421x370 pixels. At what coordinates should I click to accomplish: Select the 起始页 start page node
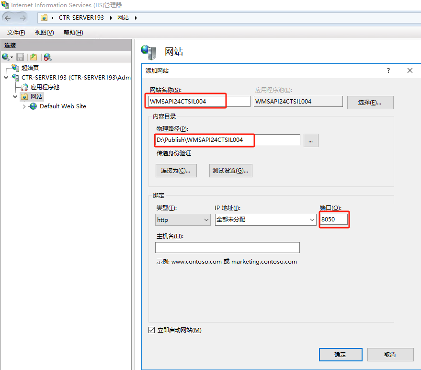(x=30, y=68)
